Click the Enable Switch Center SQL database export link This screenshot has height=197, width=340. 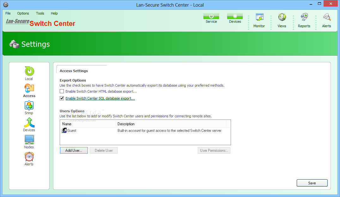[x=100, y=98]
